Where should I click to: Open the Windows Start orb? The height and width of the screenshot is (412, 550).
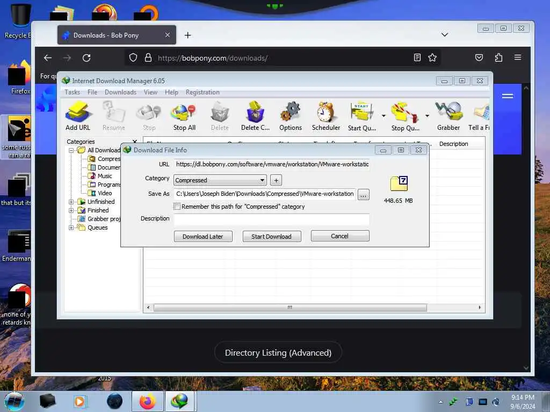click(x=14, y=401)
